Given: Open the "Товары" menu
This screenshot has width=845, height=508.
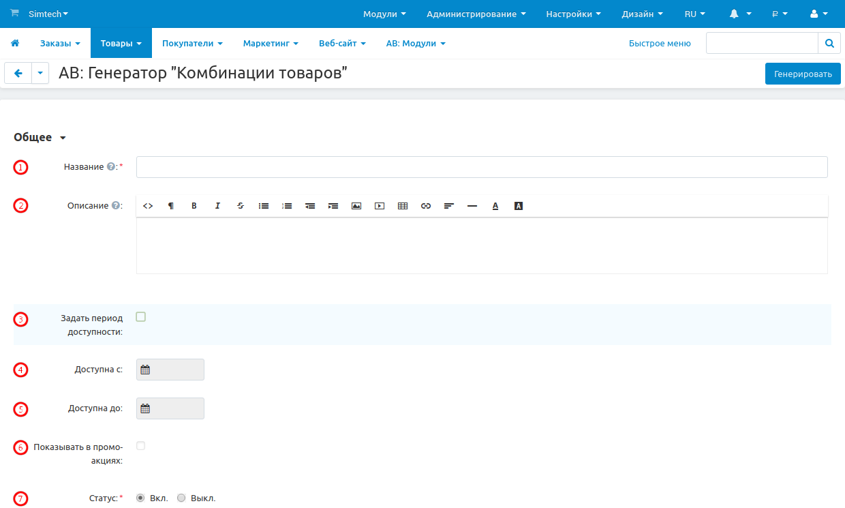Looking at the screenshot, I should [121, 43].
